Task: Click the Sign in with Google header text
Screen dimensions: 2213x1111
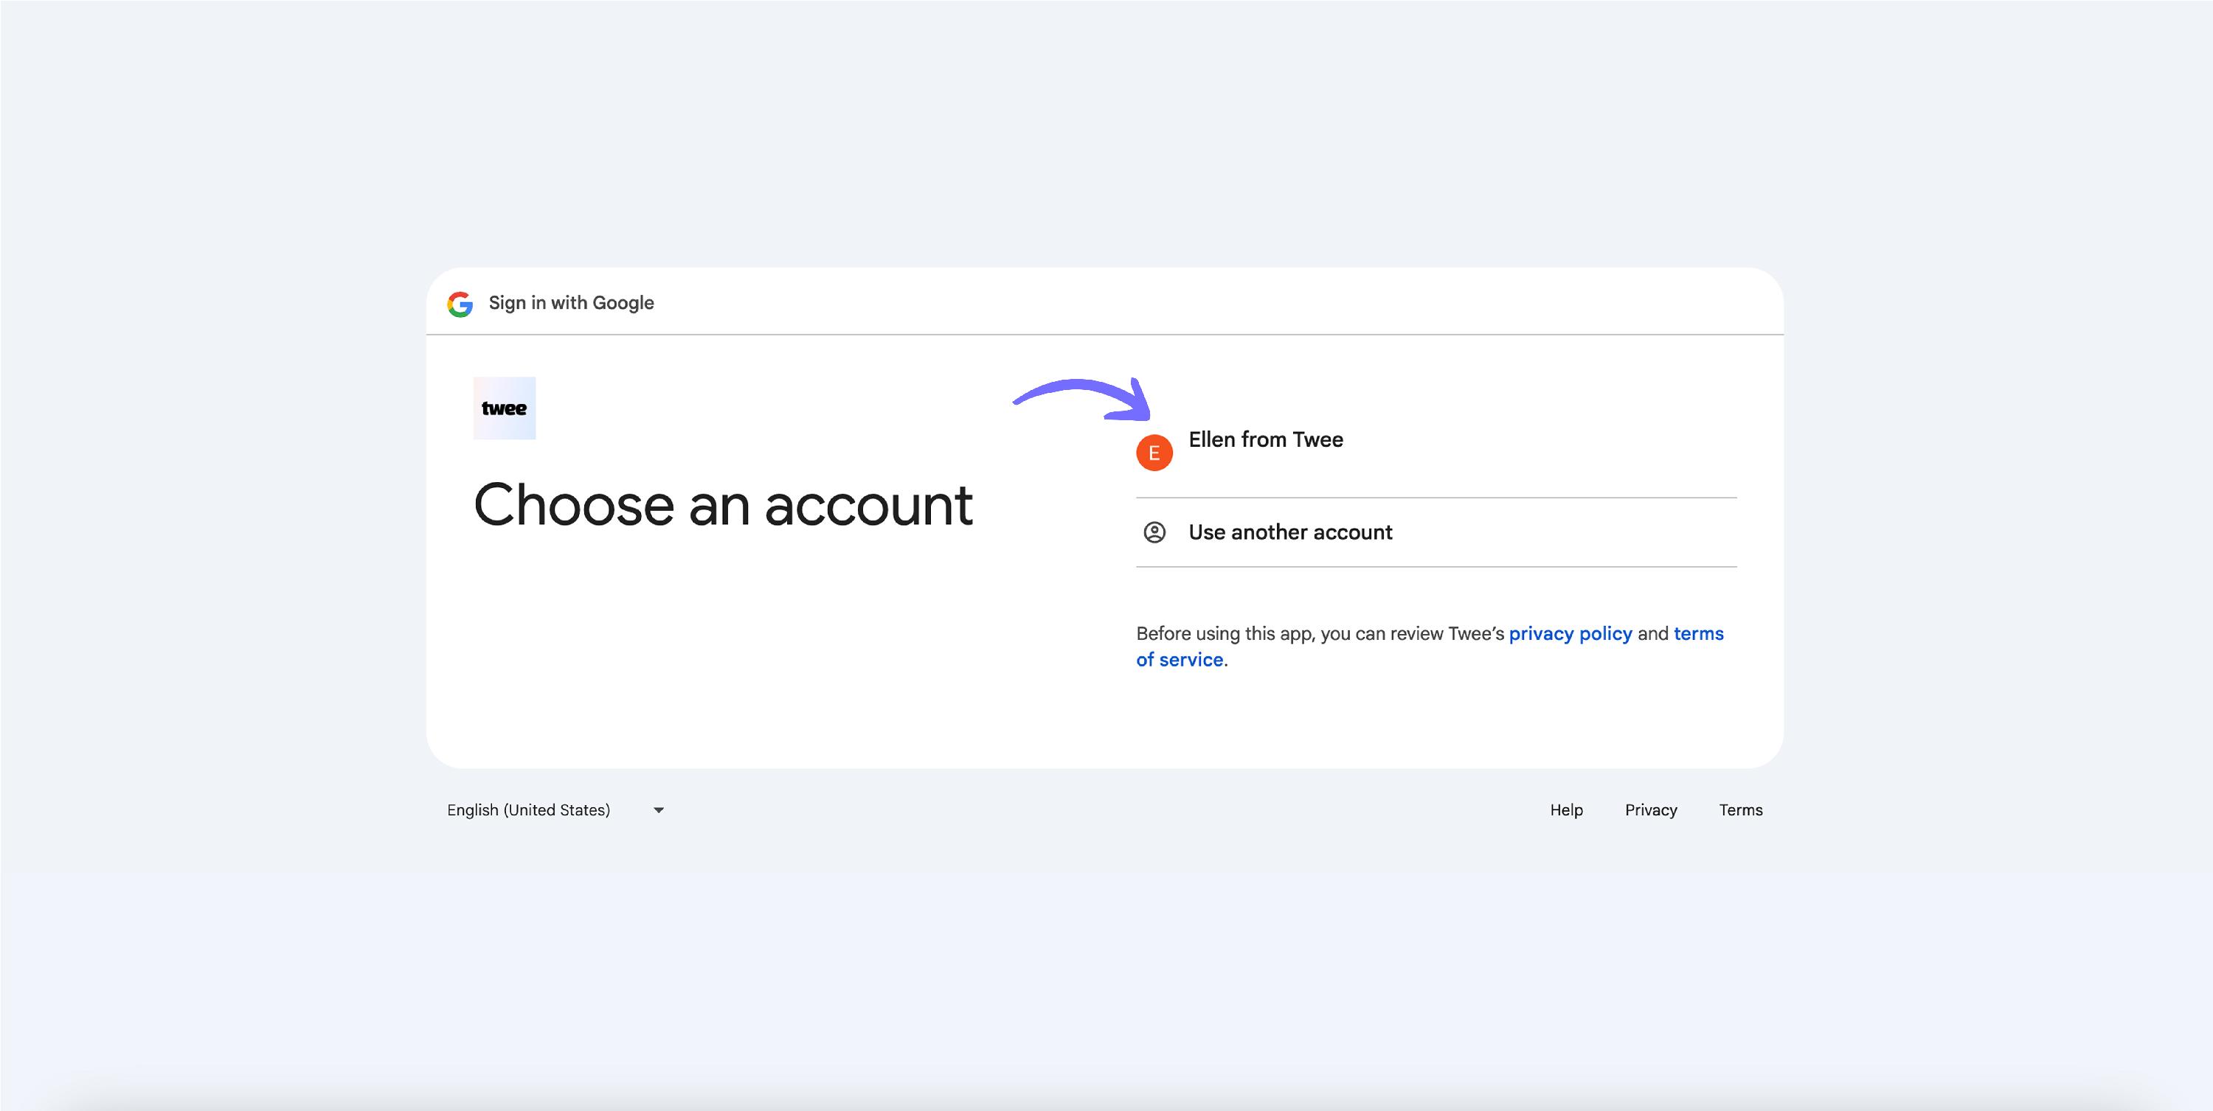Action: click(x=571, y=303)
